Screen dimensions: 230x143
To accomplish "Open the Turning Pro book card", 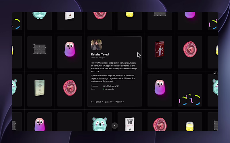I will (x=130, y=122).
